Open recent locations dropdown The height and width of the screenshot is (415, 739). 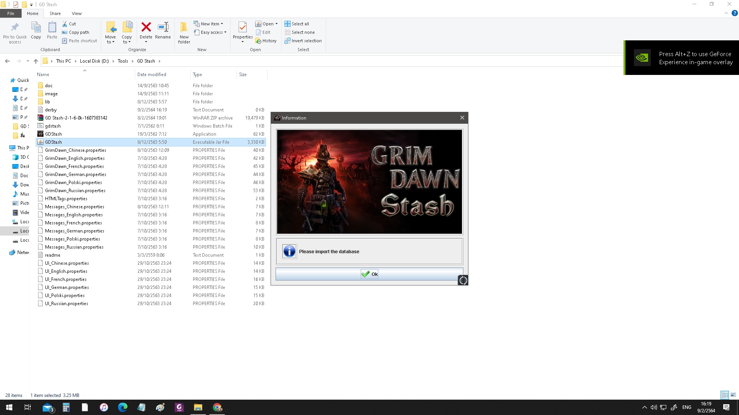(x=28, y=61)
